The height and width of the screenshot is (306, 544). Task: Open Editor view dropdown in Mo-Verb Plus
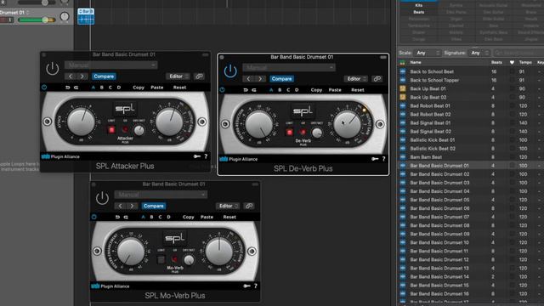[x=228, y=206]
